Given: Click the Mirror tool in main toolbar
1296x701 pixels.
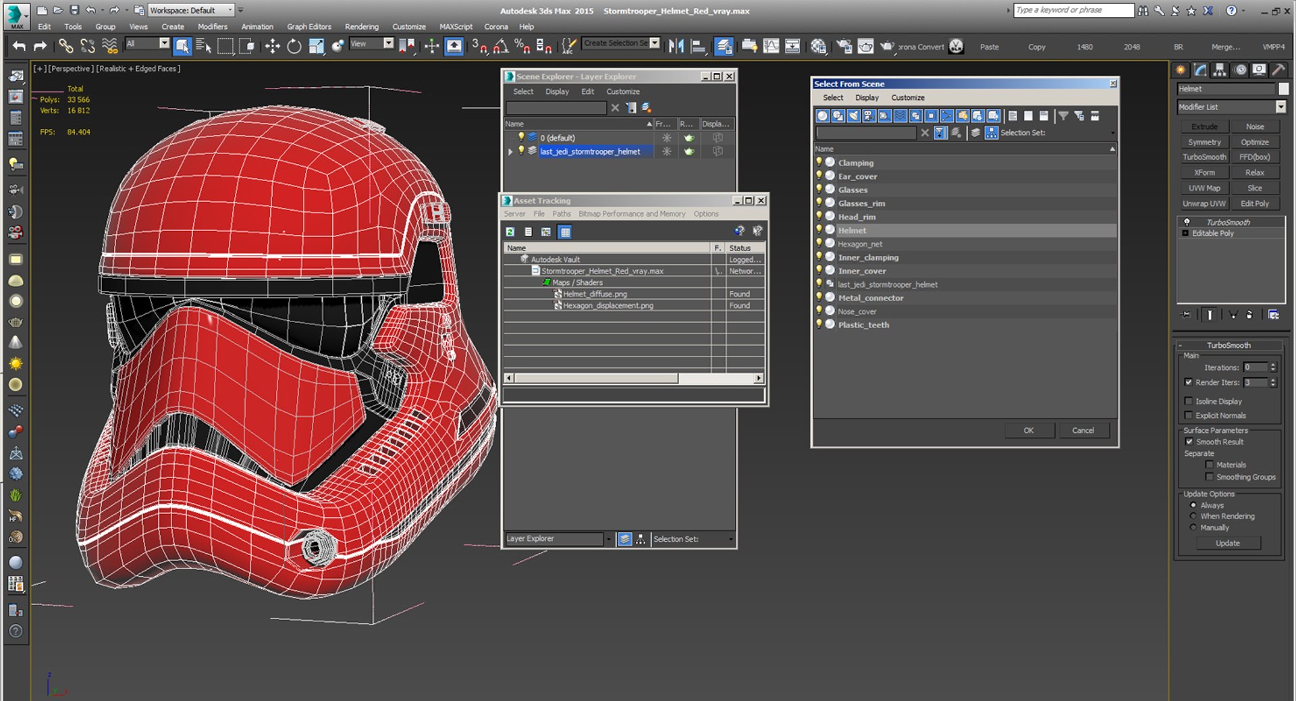Looking at the screenshot, I should [x=676, y=46].
